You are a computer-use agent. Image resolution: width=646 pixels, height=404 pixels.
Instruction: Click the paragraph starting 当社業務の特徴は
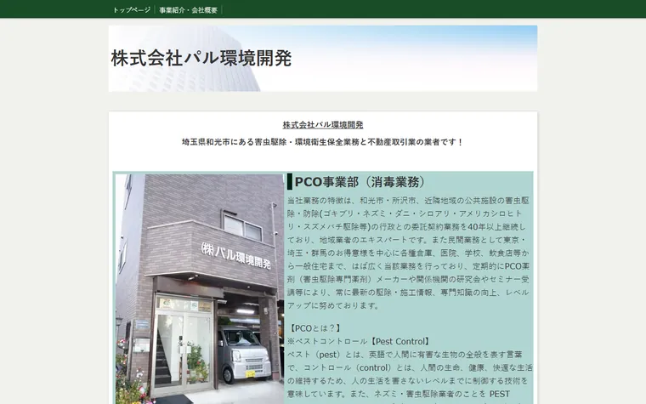click(408, 253)
